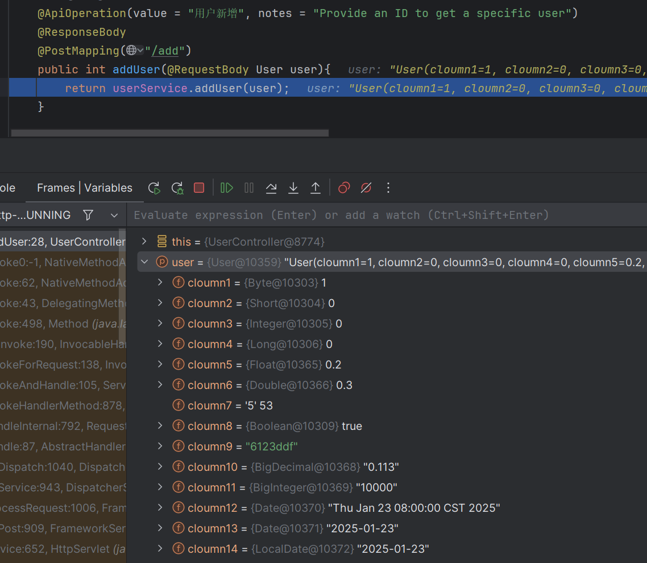Select frame invoke:190, InvocableHa
The height and width of the screenshot is (563, 647).
click(x=63, y=344)
